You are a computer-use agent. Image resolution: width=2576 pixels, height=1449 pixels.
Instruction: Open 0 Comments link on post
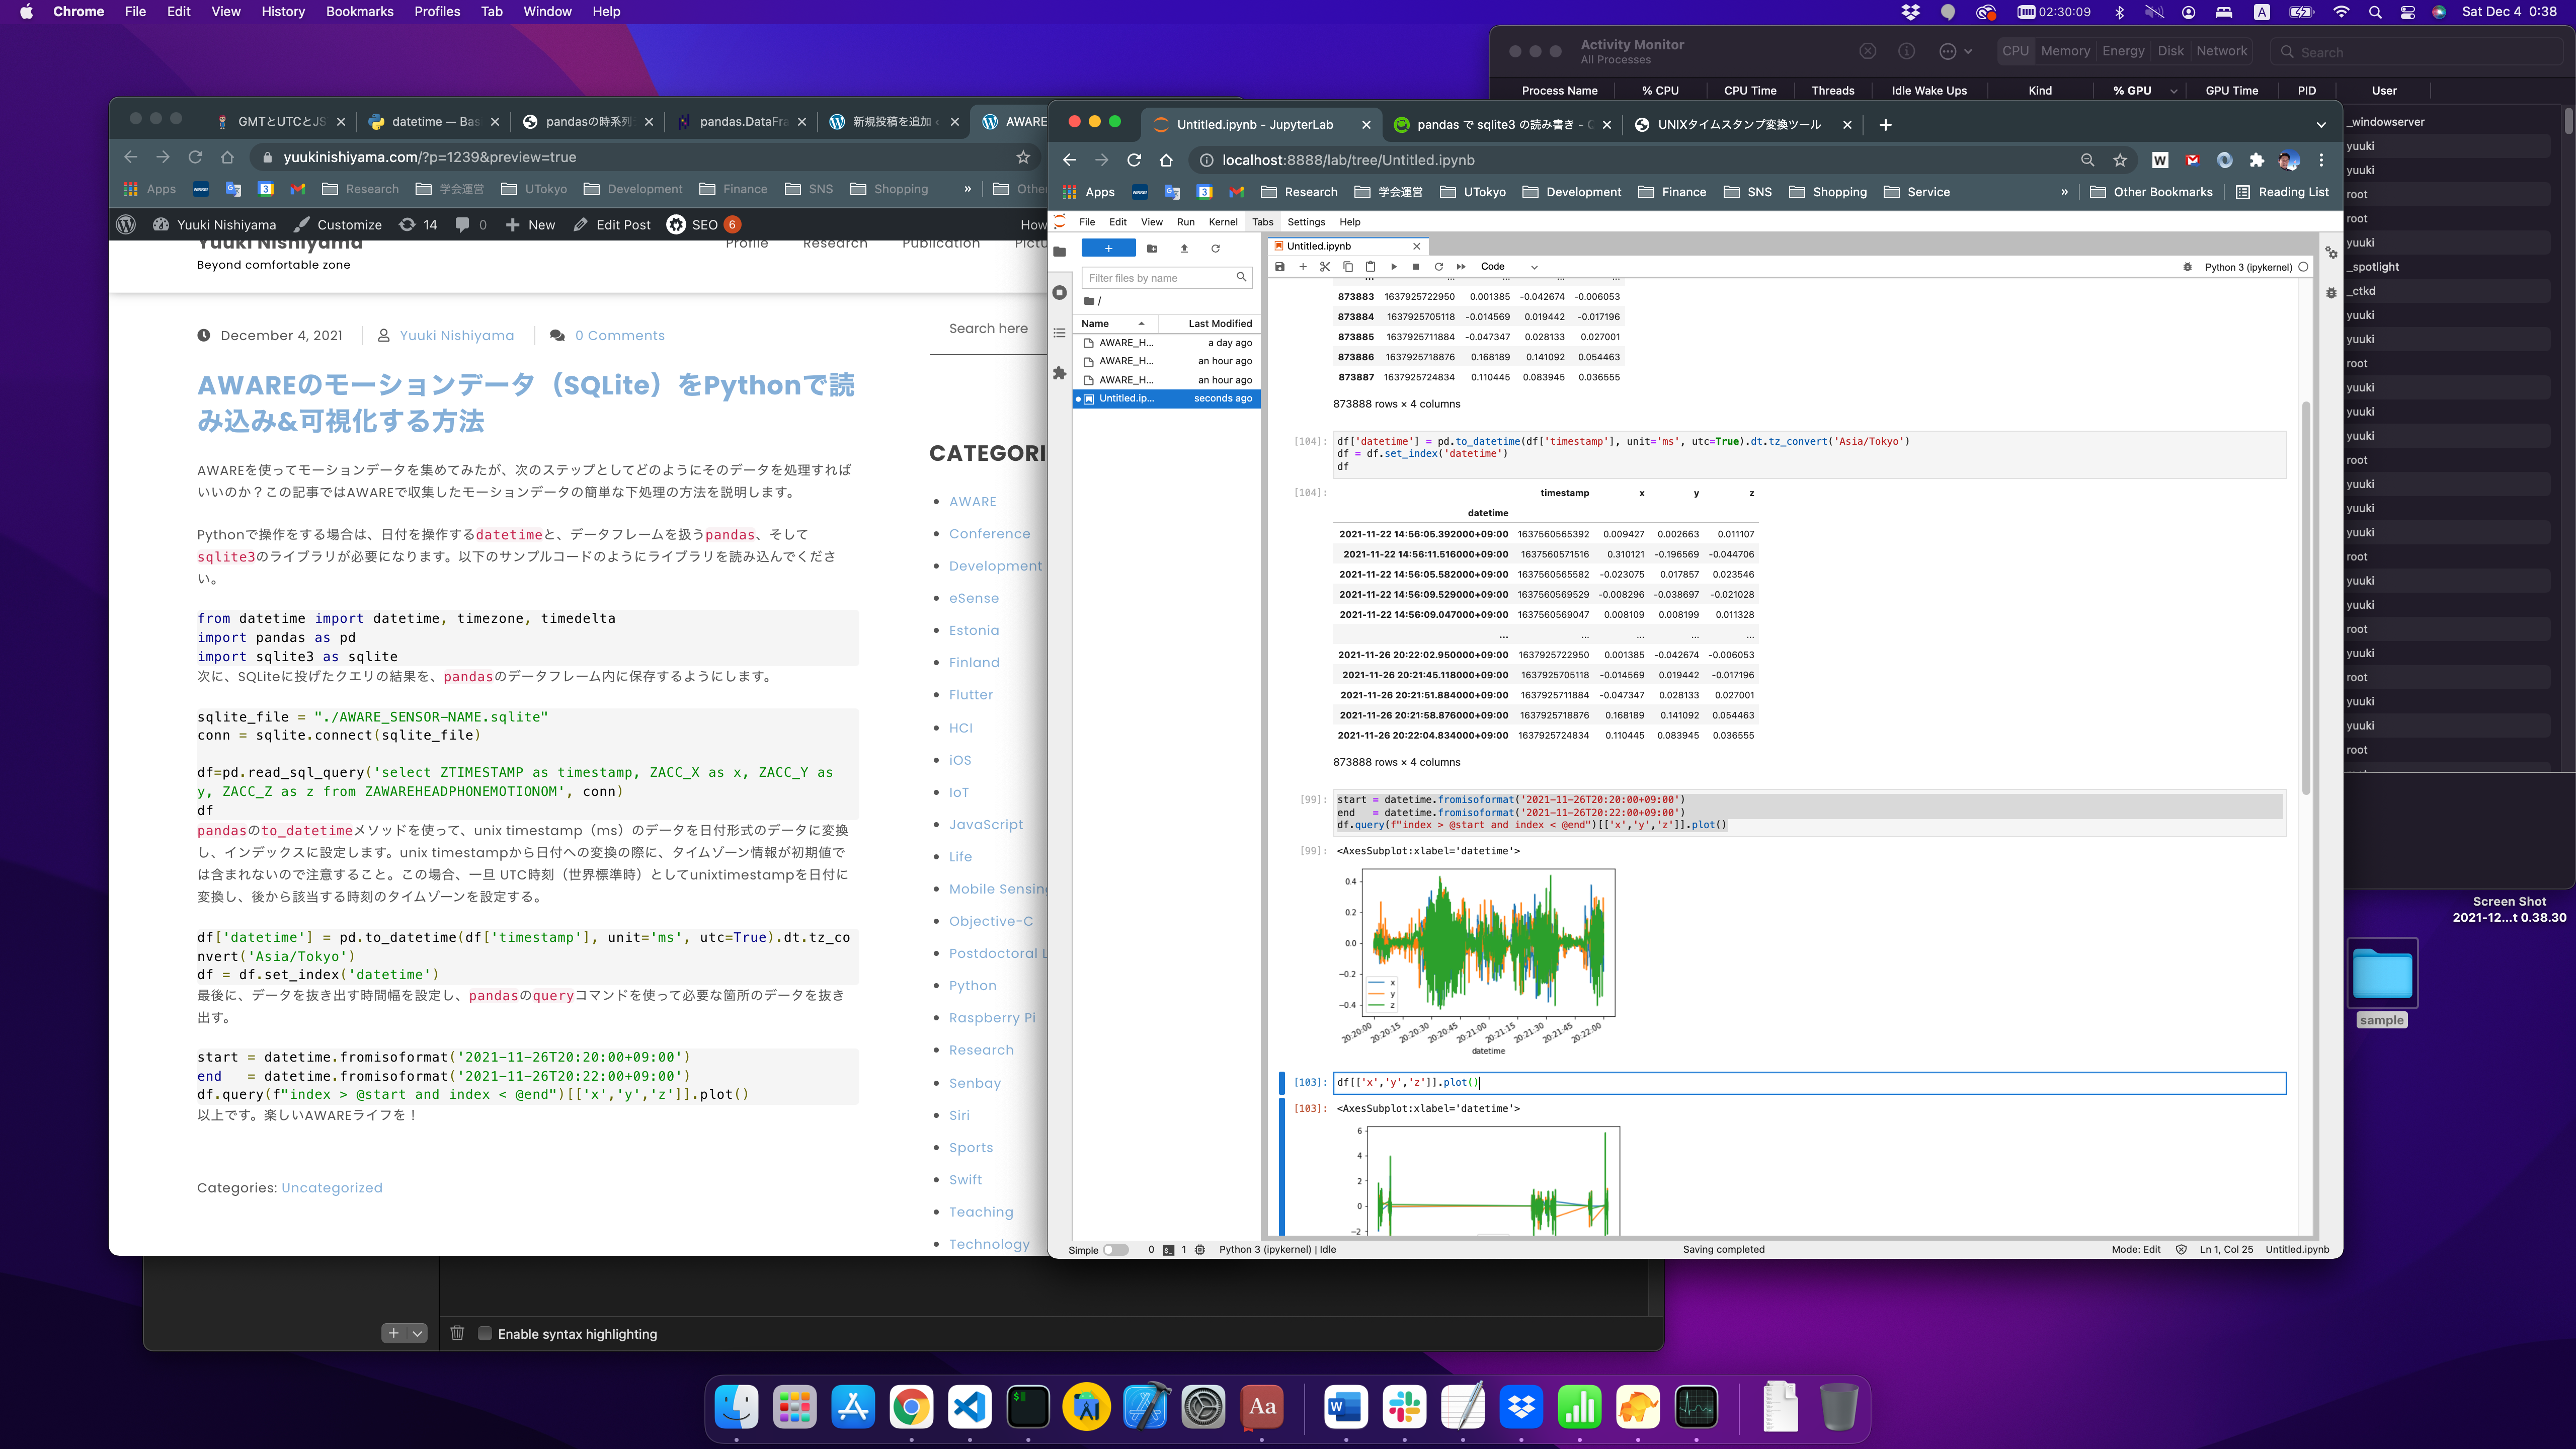pos(619,336)
